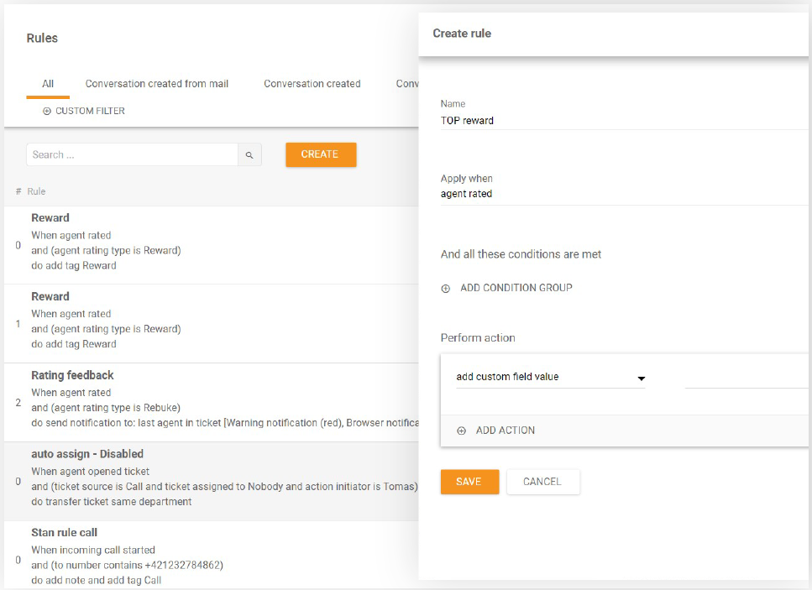Click the empty custom field value input
812x590 pixels.
[747, 379]
